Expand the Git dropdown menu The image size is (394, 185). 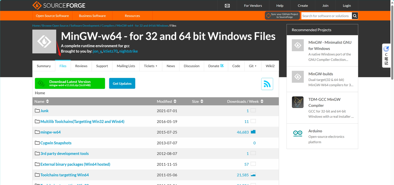coord(252,66)
